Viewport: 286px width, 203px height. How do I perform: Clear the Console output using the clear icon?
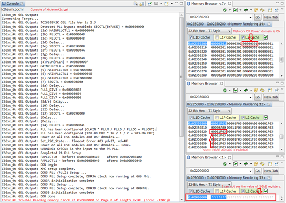(x=136, y=4)
